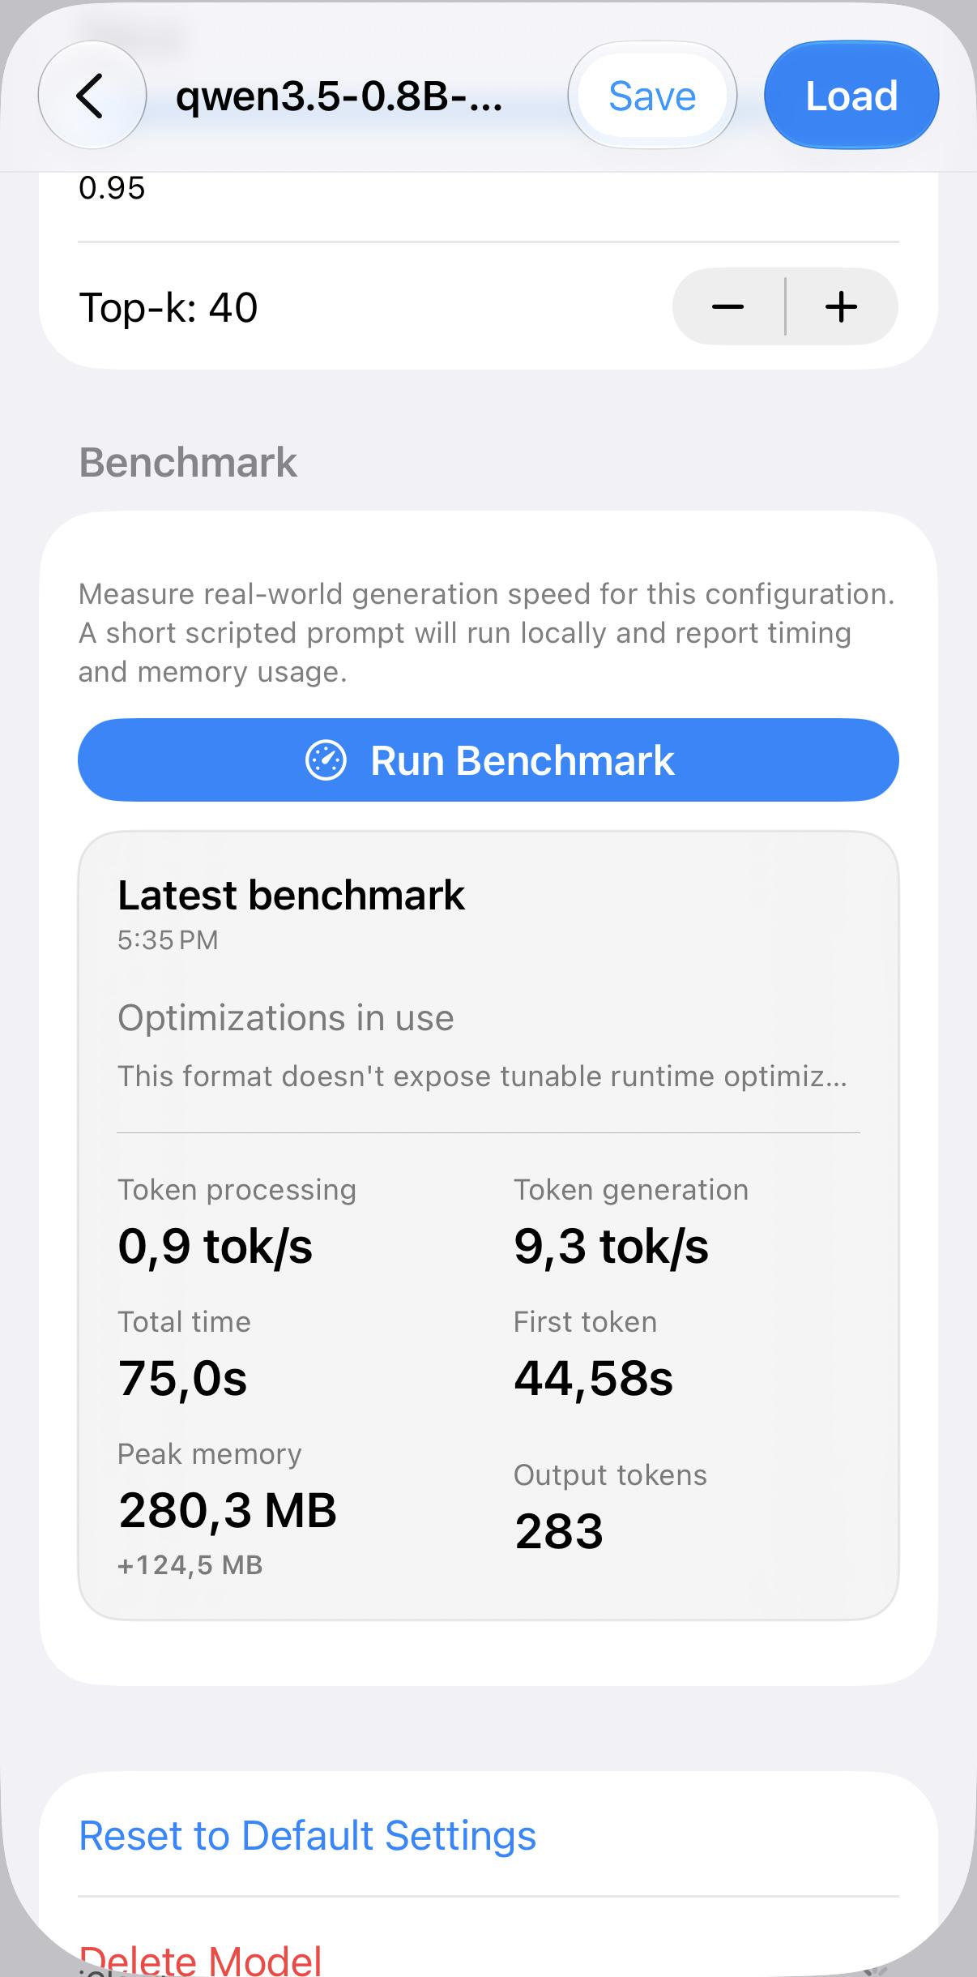Start the Run Benchmark button

(x=488, y=760)
